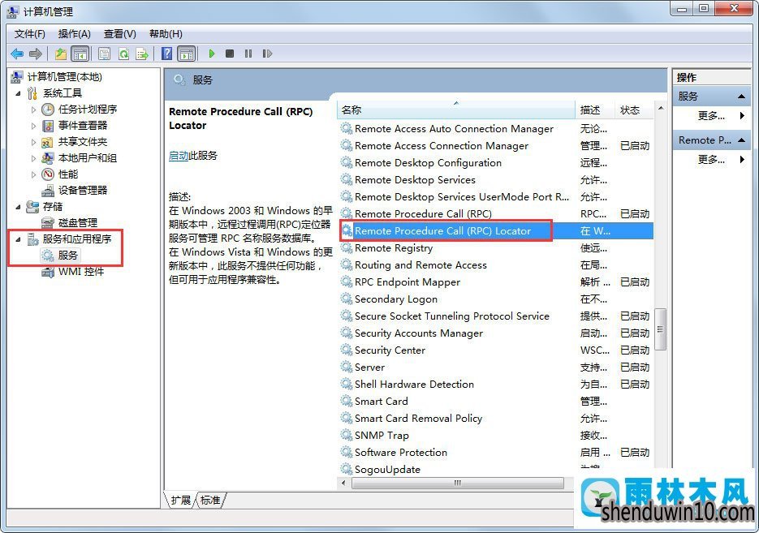Select the Secondary Logon service
The height and width of the screenshot is (533, 759).
tap(396, 299)
